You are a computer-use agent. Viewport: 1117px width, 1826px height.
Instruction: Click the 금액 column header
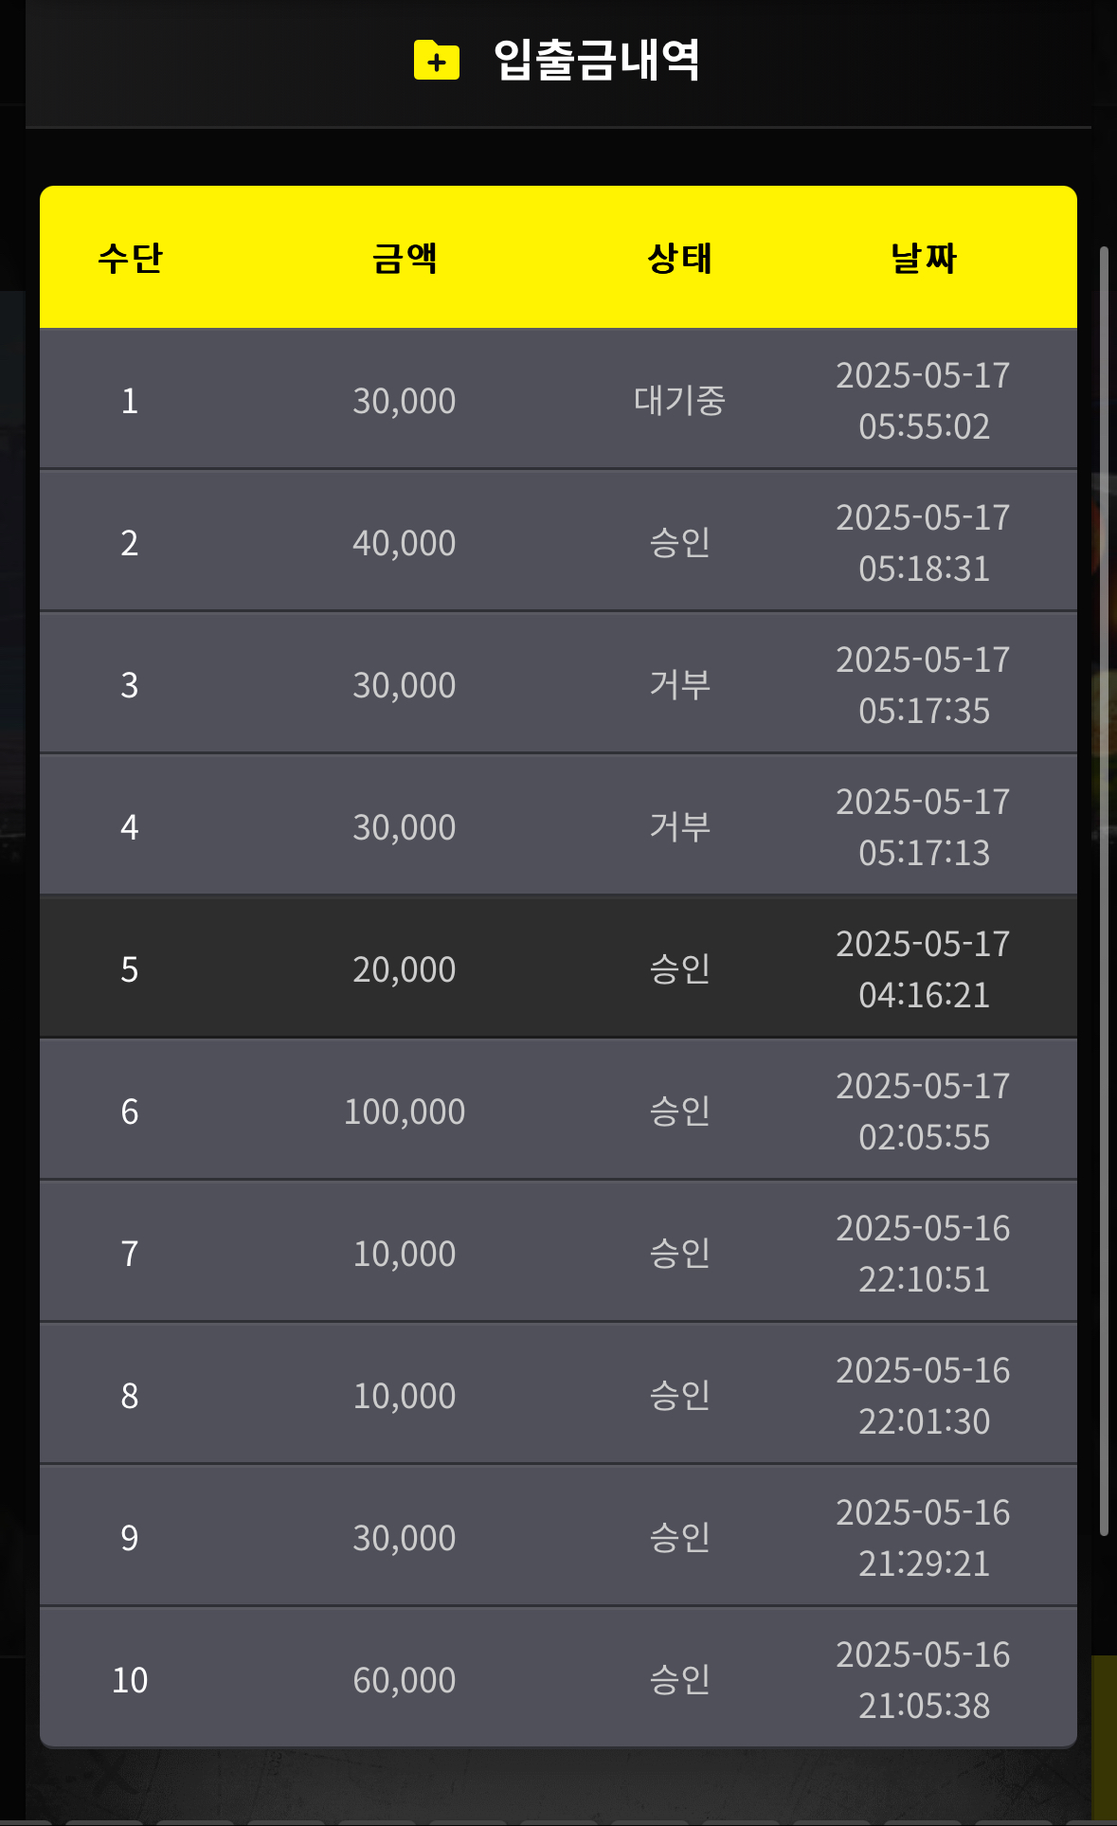pyautogui.click(x=405, y=258)
